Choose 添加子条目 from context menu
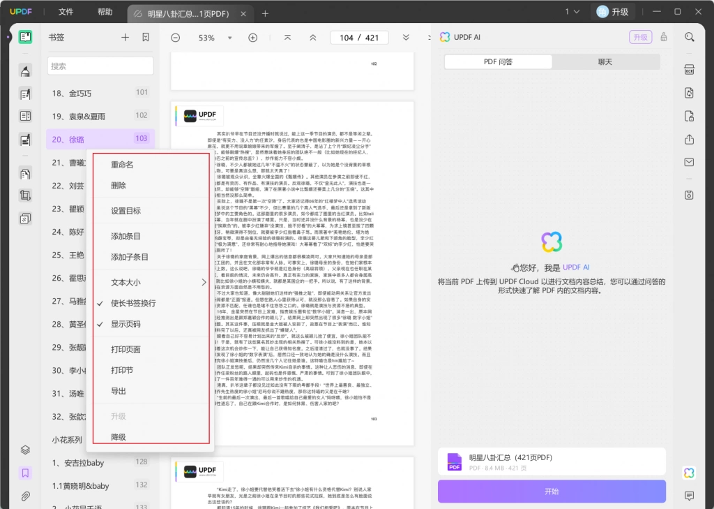 coord(130,257)
